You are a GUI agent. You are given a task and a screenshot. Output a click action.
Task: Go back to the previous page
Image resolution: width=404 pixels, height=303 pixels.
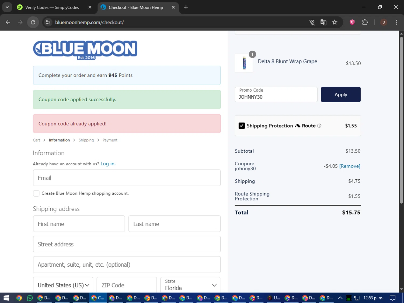pyautogui.click(x=8, y=22)
